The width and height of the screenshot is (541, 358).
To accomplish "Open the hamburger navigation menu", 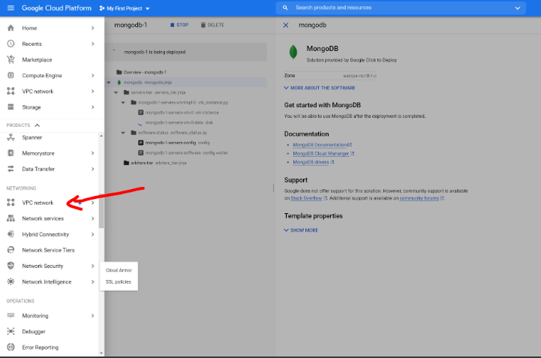I will coord(11,8).
